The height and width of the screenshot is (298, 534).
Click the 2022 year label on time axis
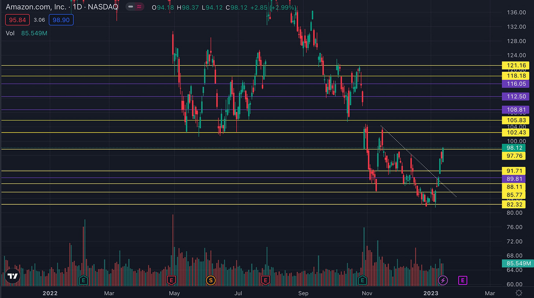point(50,293)
